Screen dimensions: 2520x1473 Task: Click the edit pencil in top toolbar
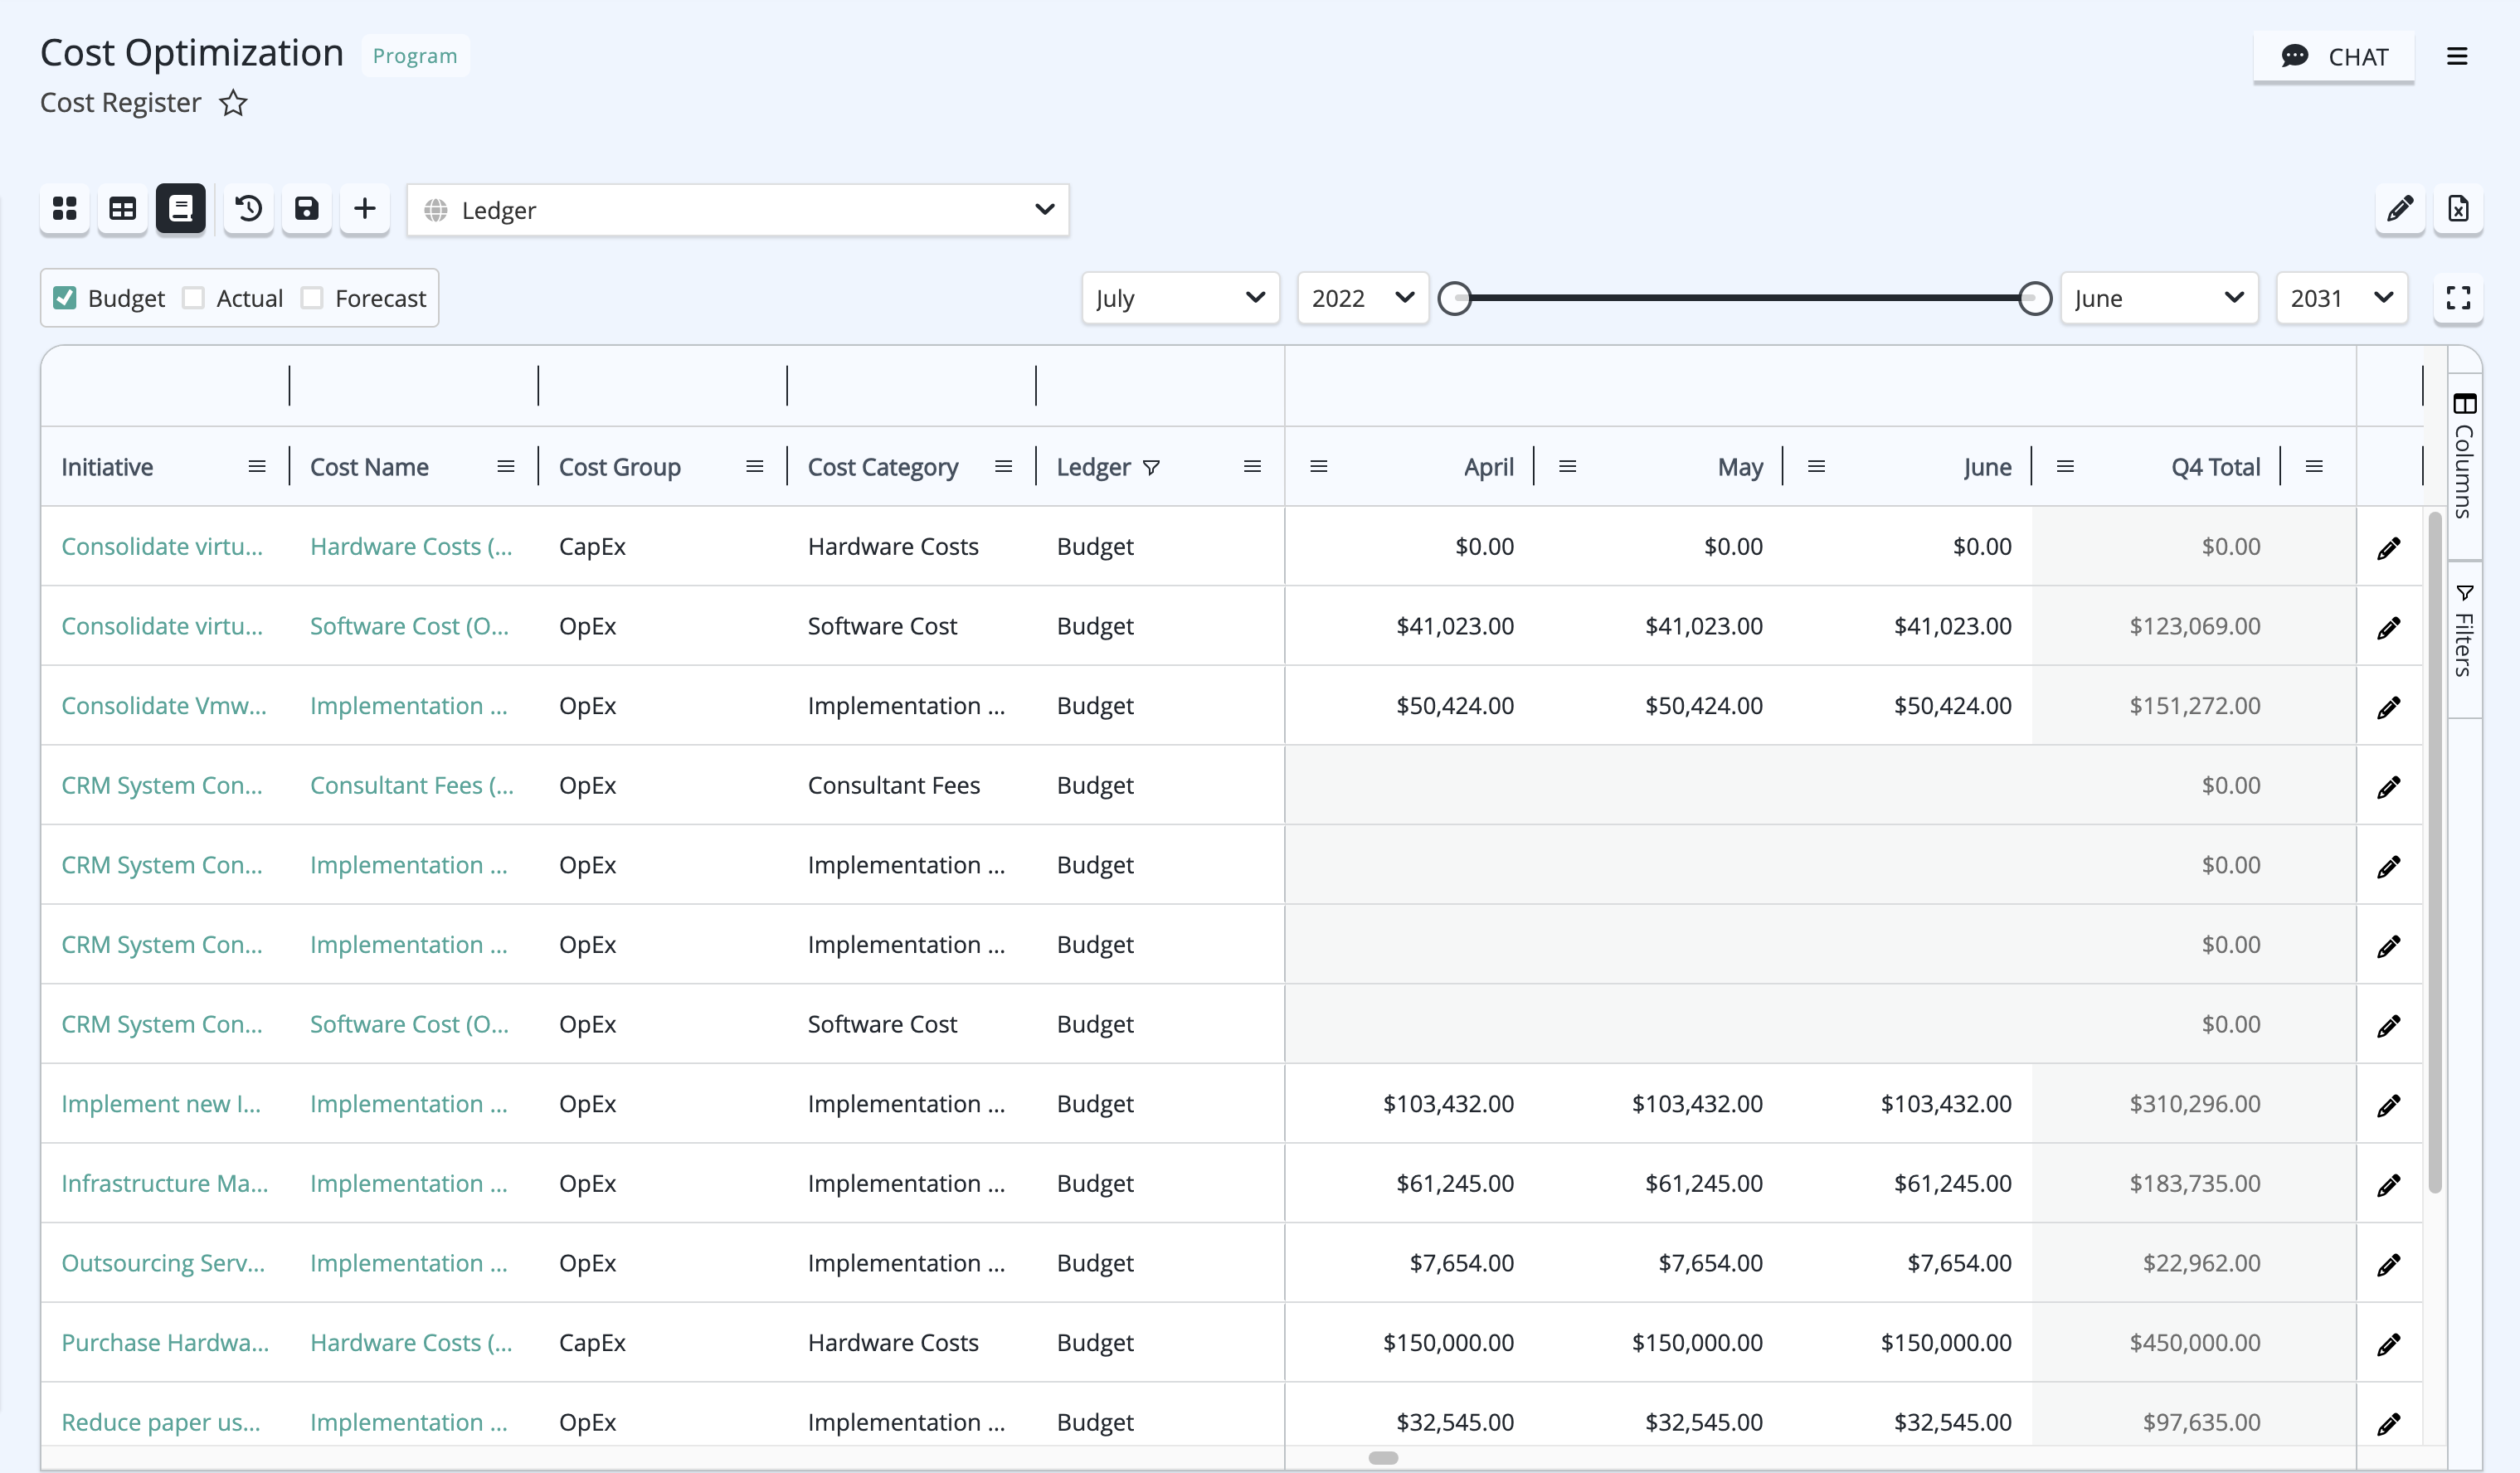[2400, 209]
